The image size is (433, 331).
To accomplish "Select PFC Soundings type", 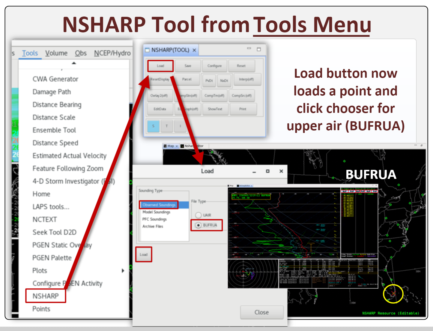I will 154,219.
